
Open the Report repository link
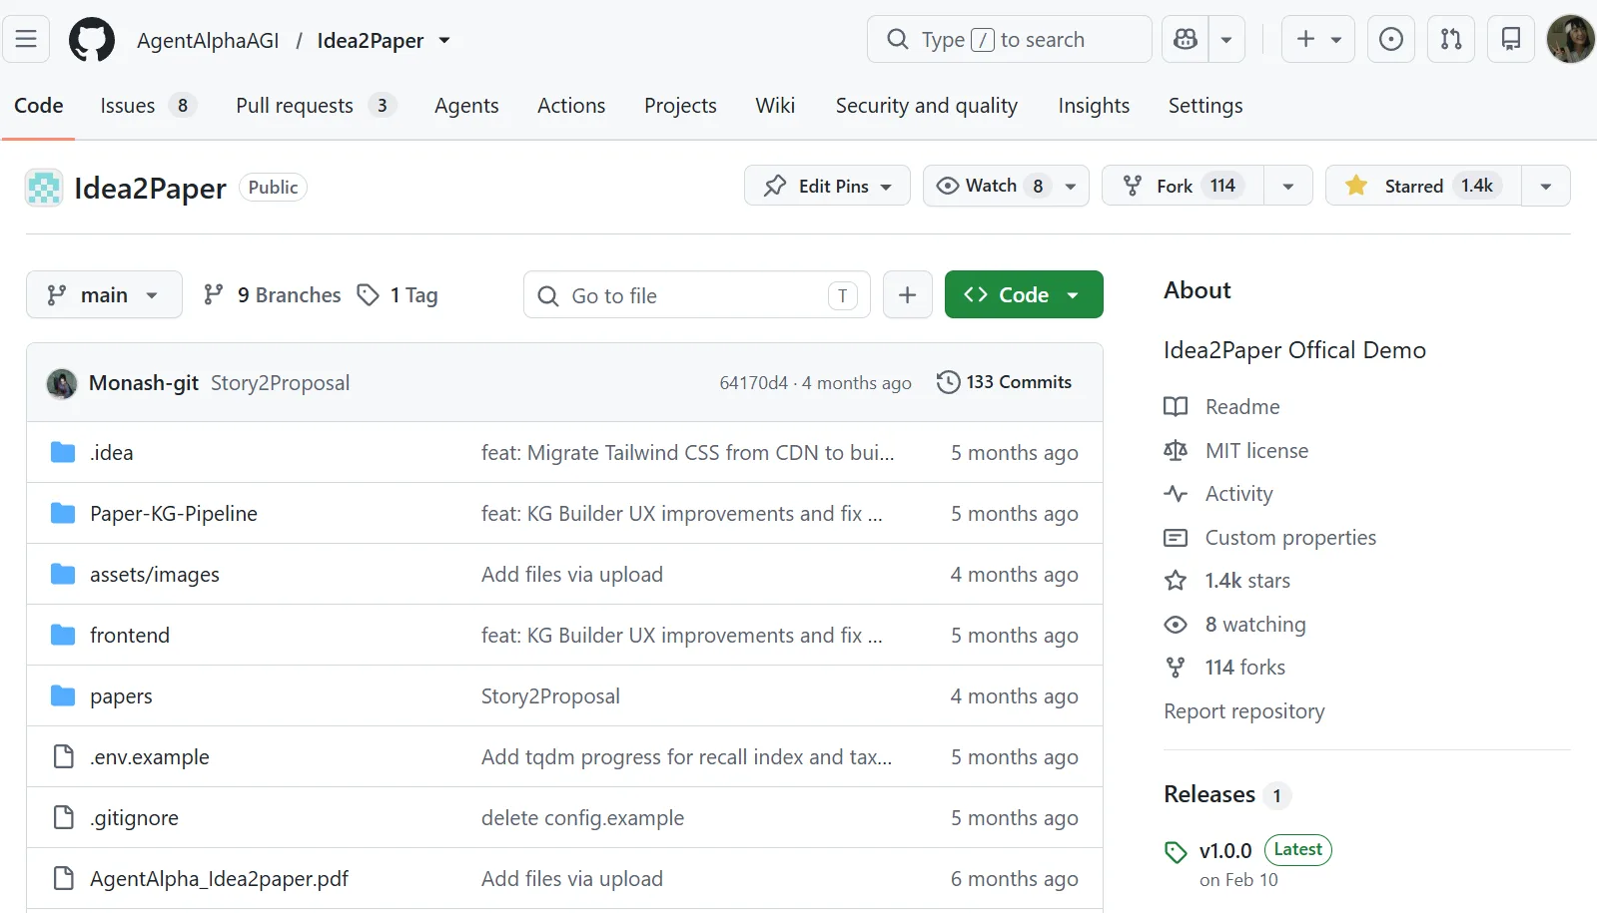click(1244, 711)
